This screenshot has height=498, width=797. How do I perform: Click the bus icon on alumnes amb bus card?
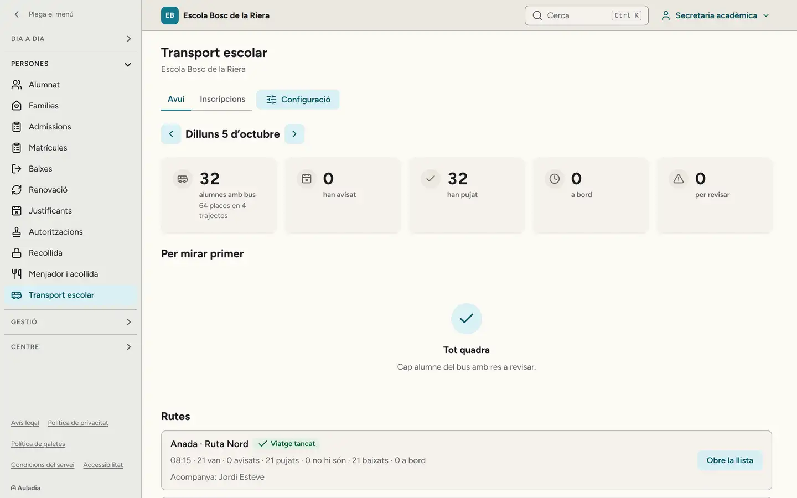click(183, 179)
